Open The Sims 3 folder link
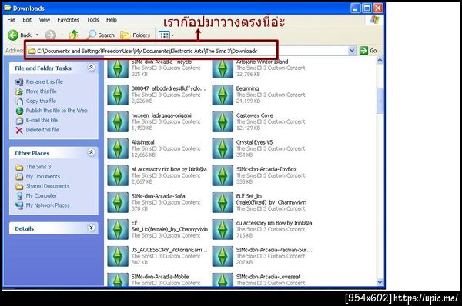The height and width of the screenshot is (306, 462). pos(38,167)
